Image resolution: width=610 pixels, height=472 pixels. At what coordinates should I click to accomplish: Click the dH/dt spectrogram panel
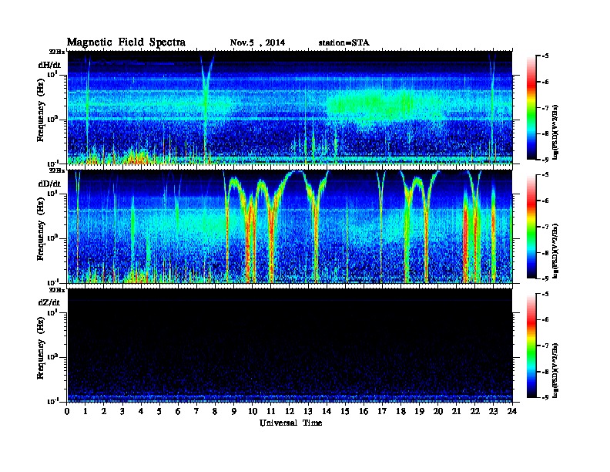[x=290, y=107]
